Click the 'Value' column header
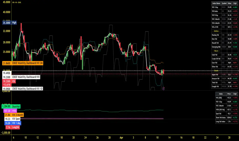 230,3
